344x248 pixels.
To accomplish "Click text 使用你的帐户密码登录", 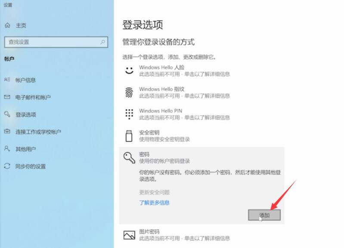I will coord(164,161).
